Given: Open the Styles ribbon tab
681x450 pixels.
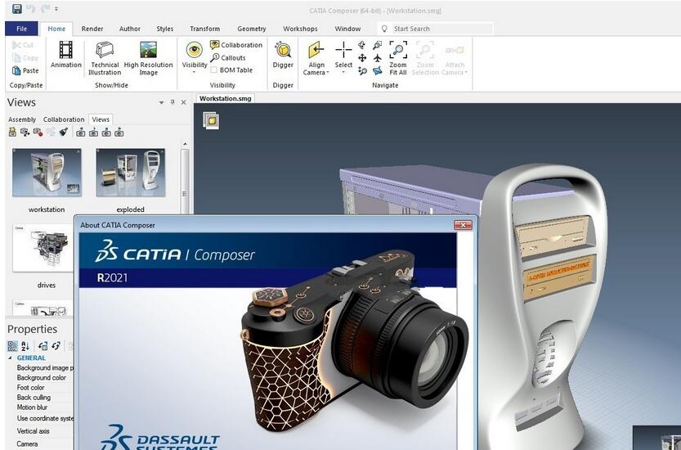Looking at the screenshot, I should pos(164,29).
